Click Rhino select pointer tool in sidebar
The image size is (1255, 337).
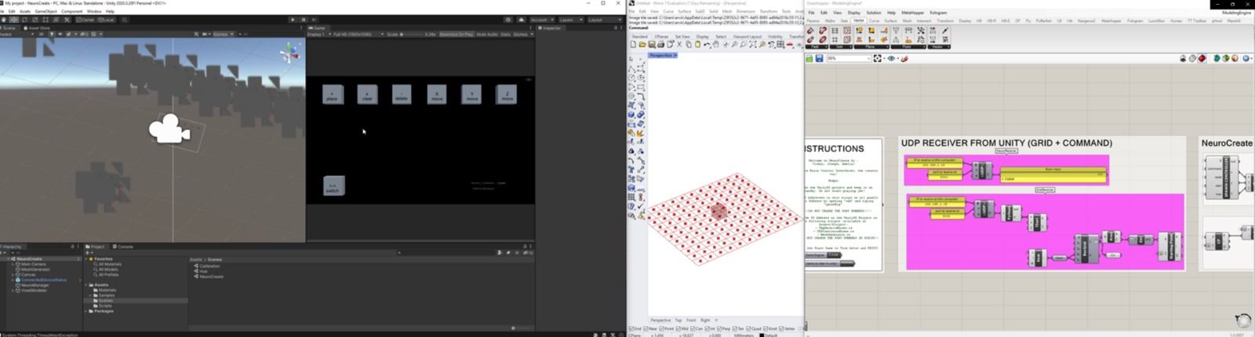[631, 59]
